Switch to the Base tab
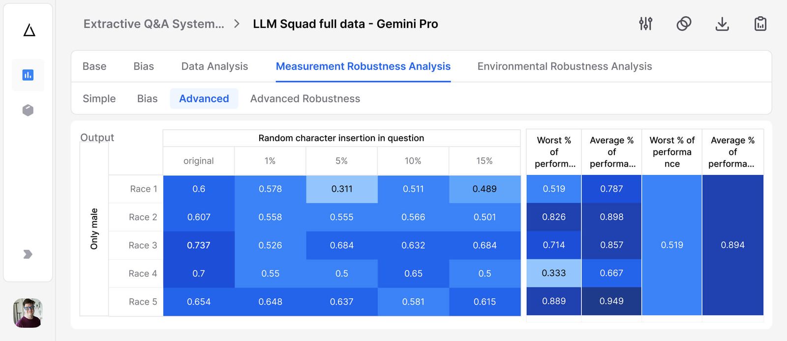The width and height of the screenshot is (787, 341). (94, 66)
